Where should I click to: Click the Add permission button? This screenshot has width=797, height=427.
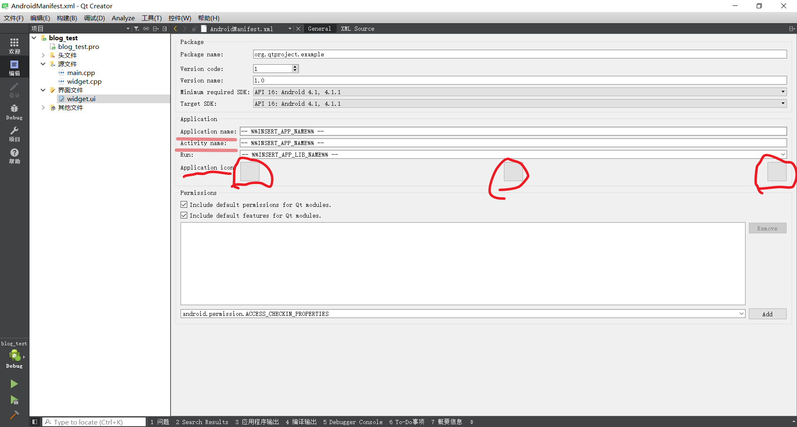coord(768,314)
